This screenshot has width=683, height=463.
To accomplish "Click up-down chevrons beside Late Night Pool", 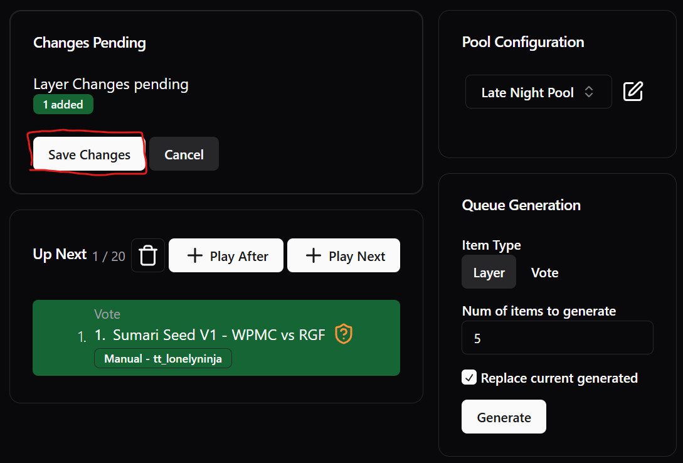I will [589, 92].
